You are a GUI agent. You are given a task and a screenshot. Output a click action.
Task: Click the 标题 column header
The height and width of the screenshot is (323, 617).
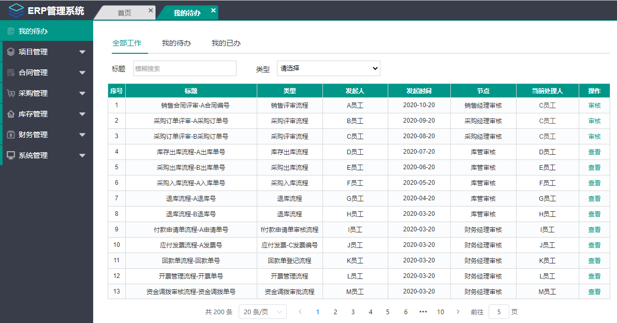click(191, 91)
